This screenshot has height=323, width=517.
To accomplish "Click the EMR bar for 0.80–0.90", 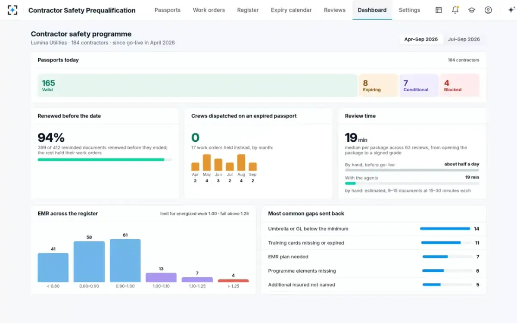I will (89, 261).
